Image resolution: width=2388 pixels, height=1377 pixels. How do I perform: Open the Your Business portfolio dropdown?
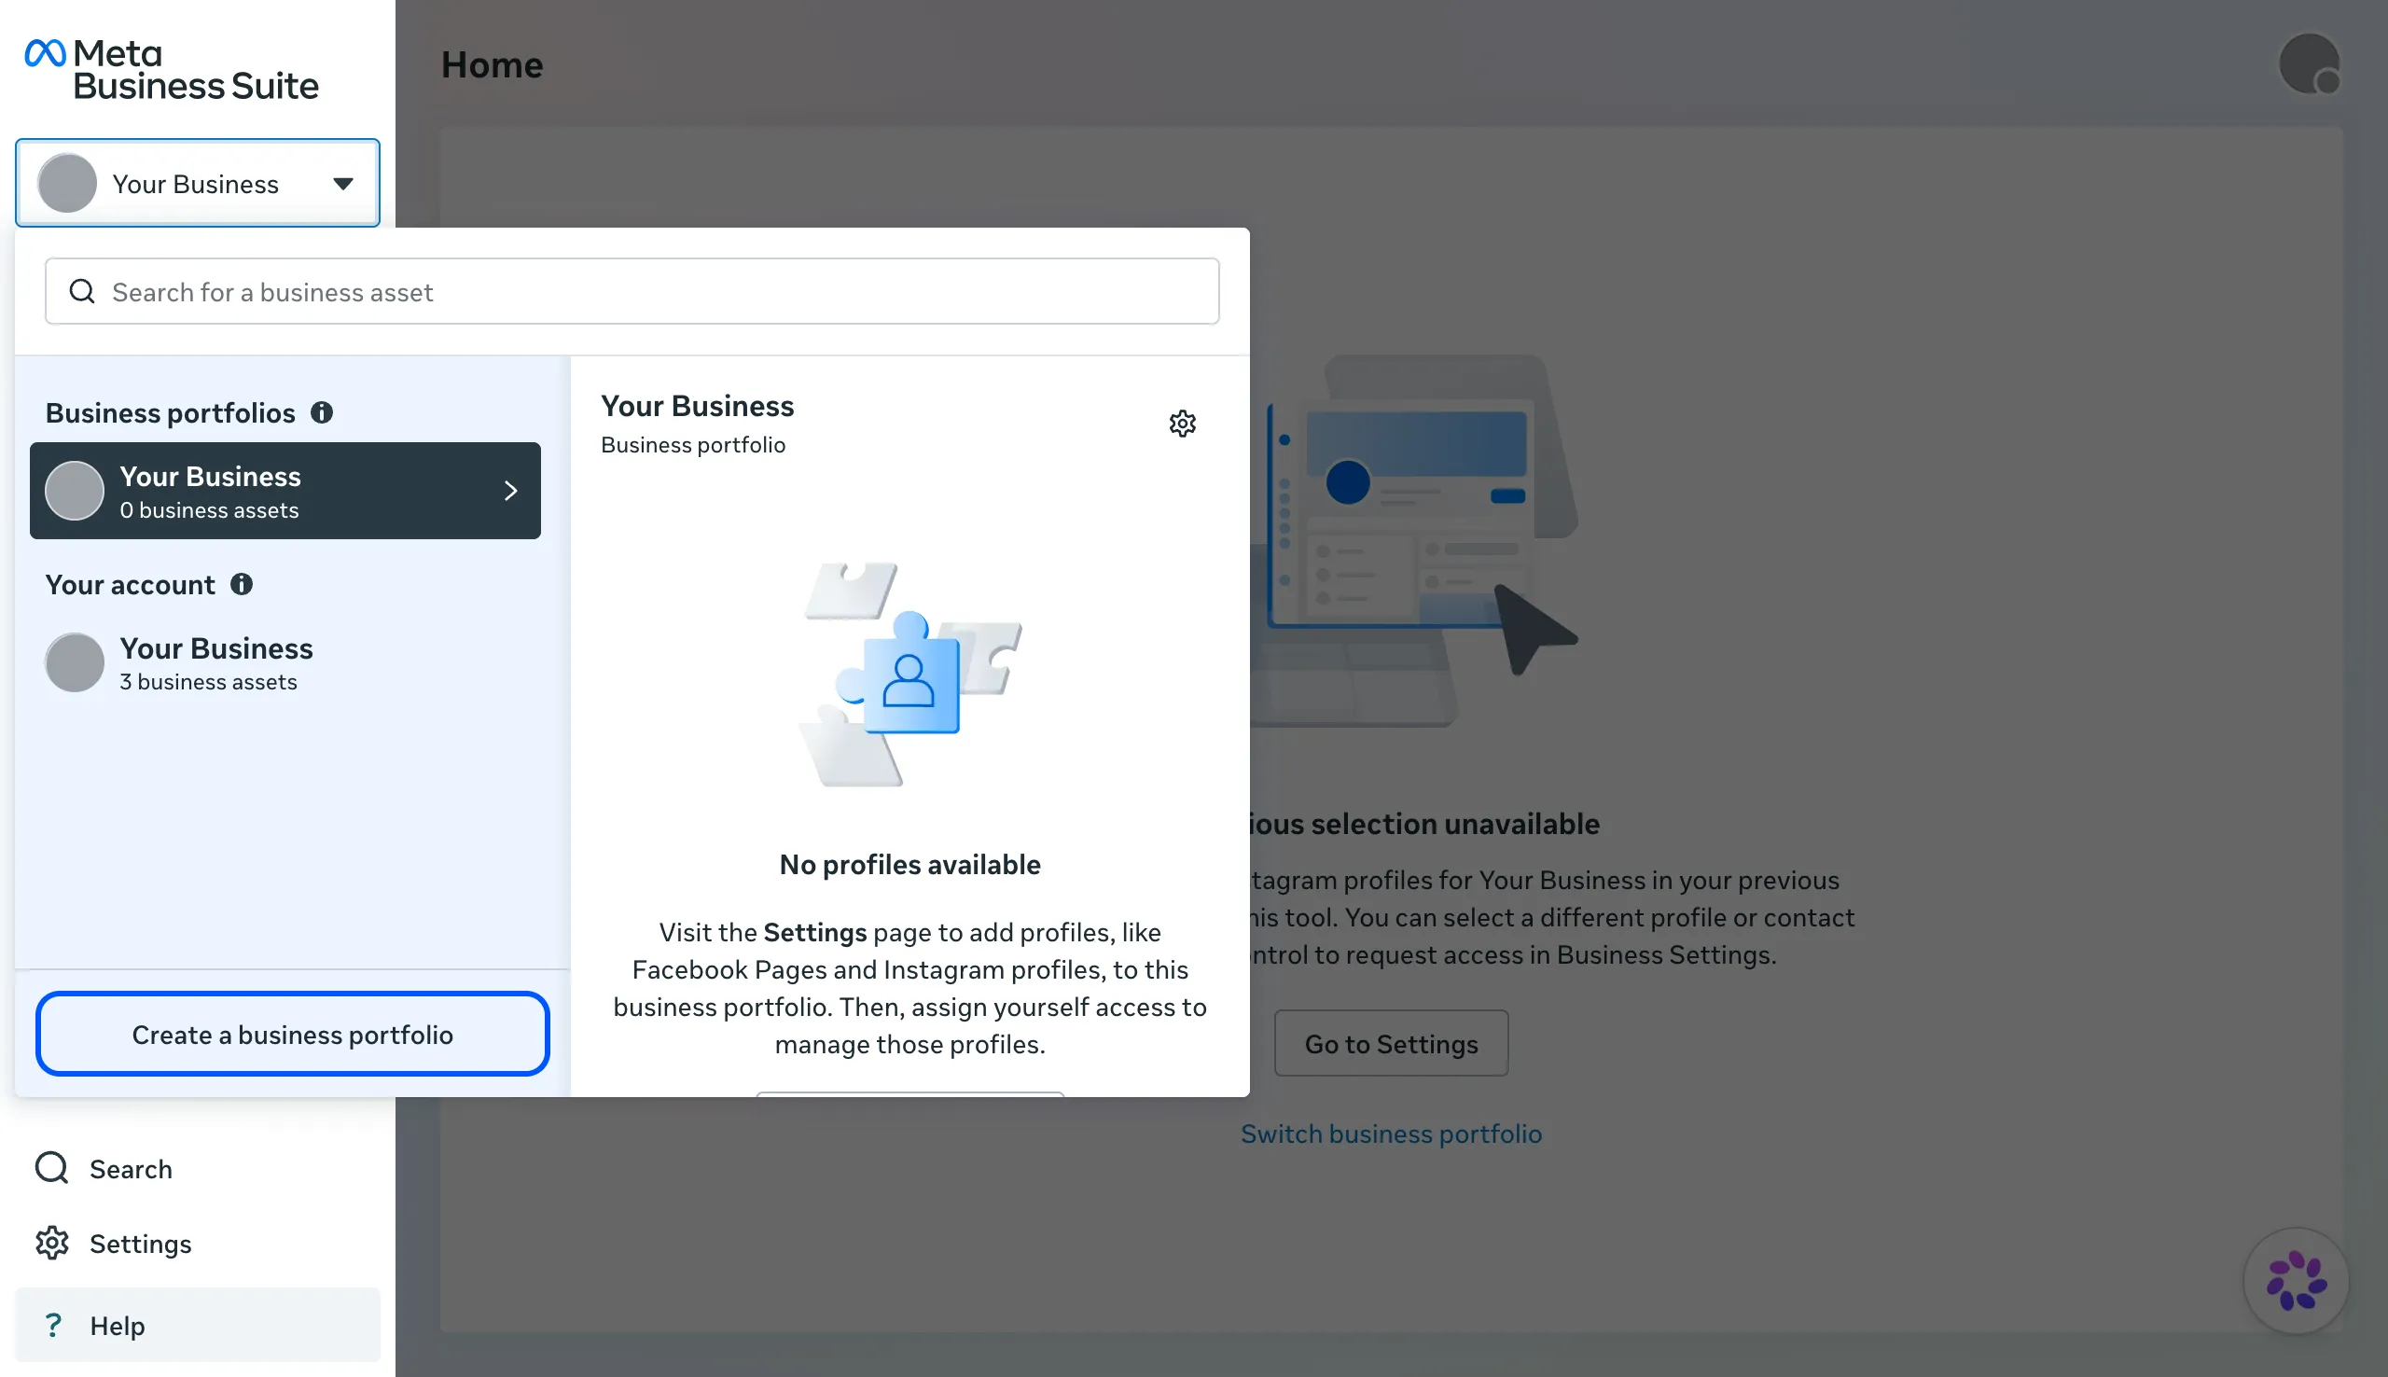[198, 184]
